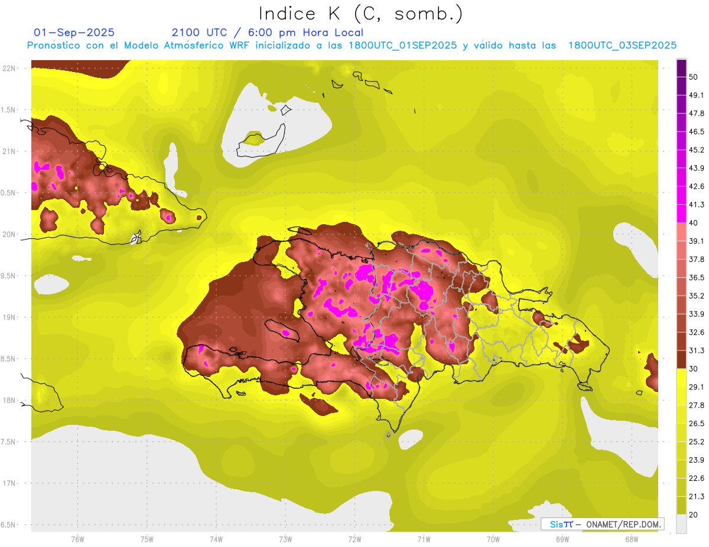This screenshot has height=547, width=709.
Task: Click the '36.5' colorbar value
Action: [x=697, y=277]
